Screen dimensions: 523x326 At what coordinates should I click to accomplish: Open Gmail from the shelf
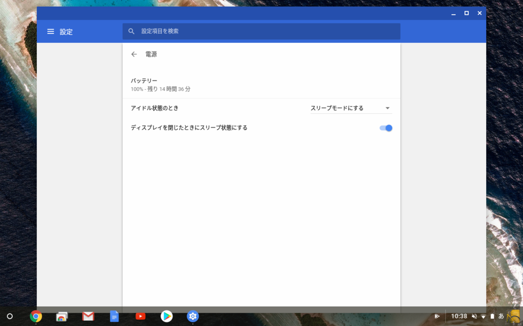tap(88, 316)
